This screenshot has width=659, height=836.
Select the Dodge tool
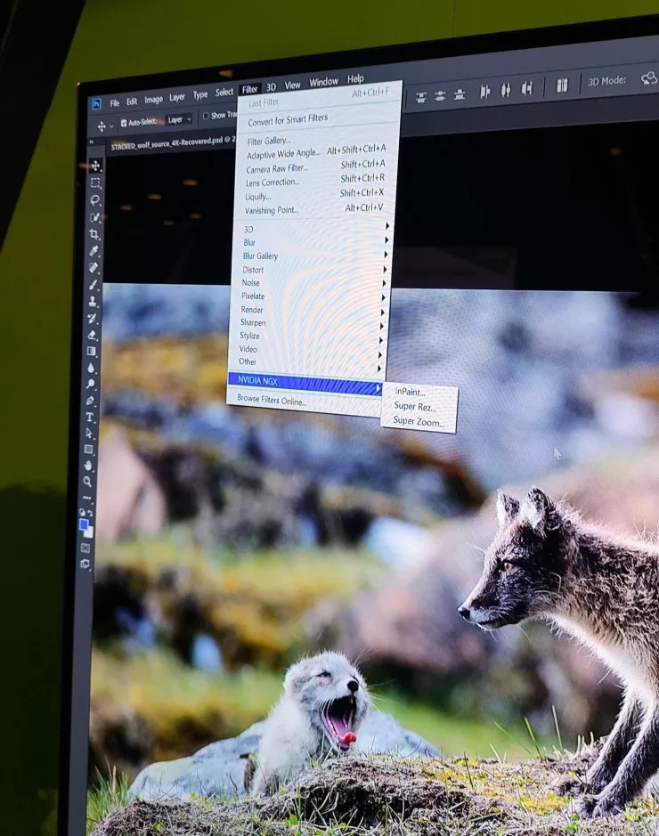coord(91,384)
